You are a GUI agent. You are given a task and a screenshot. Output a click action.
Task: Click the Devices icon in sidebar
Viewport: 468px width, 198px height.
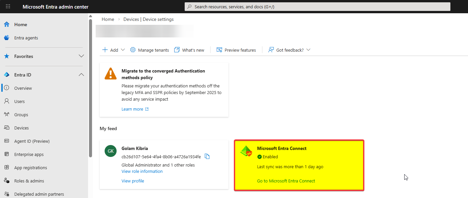click(7, 128)
